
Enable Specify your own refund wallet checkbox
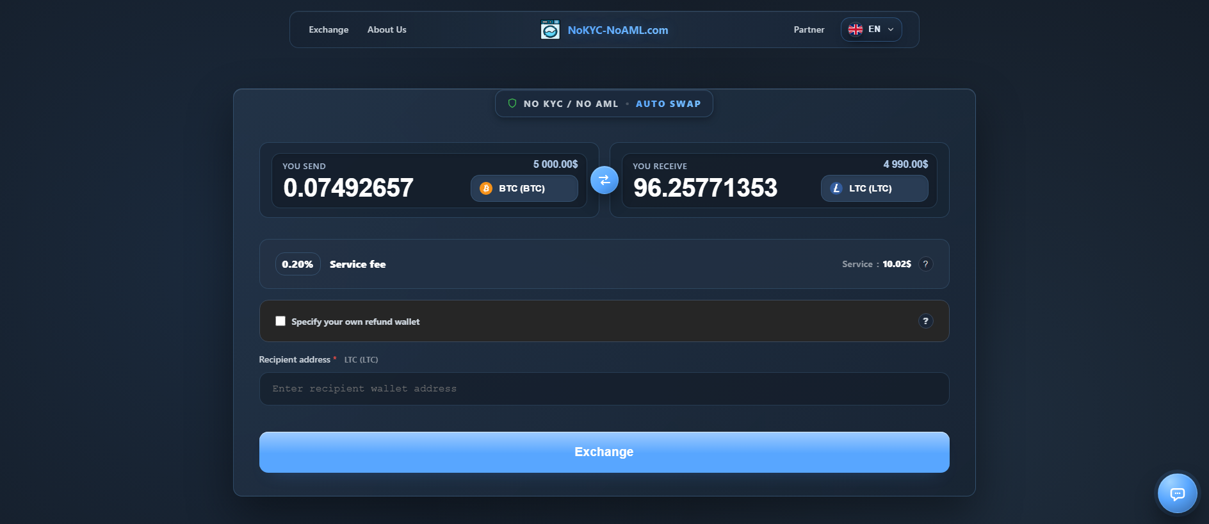(280, 321)
